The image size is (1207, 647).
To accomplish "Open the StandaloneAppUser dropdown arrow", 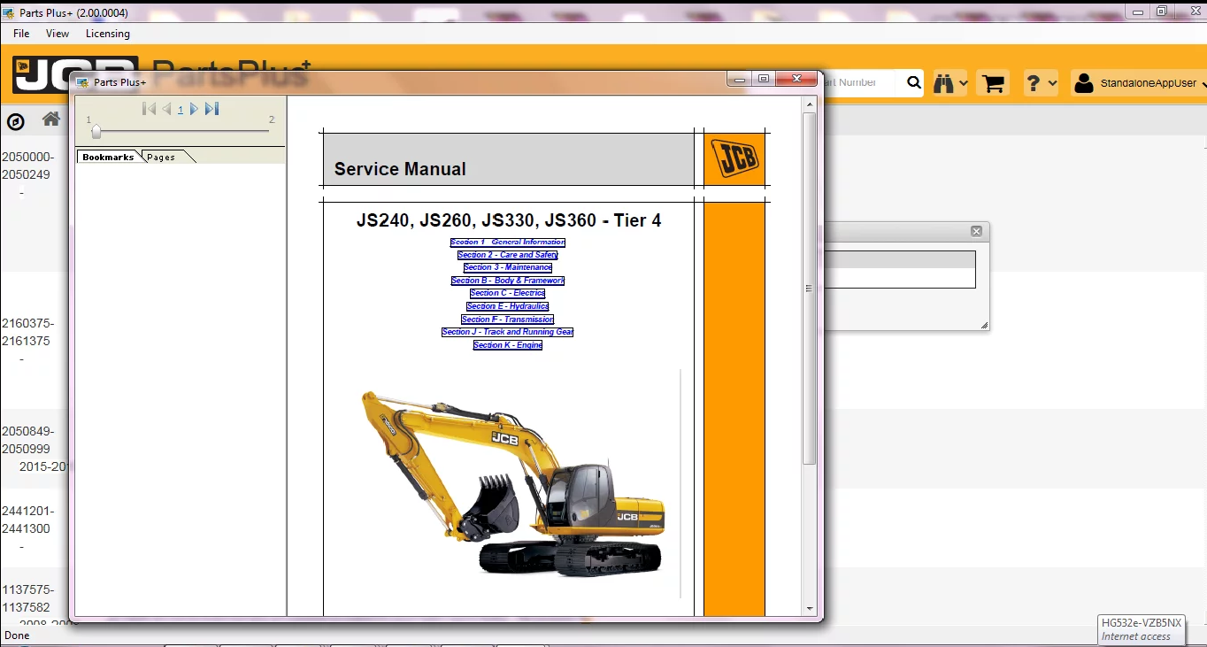I will [1203, 82].
